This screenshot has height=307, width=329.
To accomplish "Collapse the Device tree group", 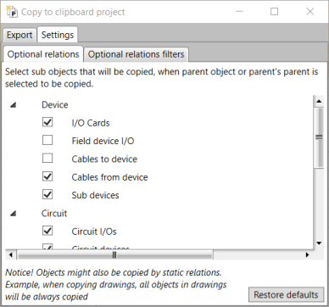I will click(14, 105).
